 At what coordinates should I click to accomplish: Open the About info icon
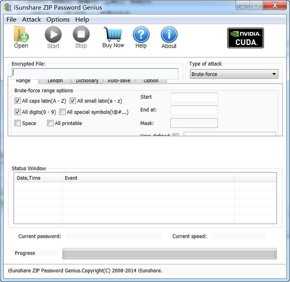click(169, 35)
